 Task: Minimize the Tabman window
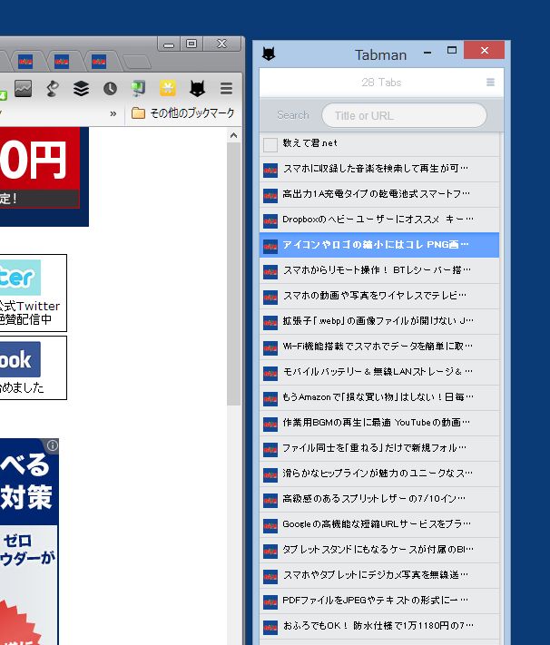click(427, 53)
